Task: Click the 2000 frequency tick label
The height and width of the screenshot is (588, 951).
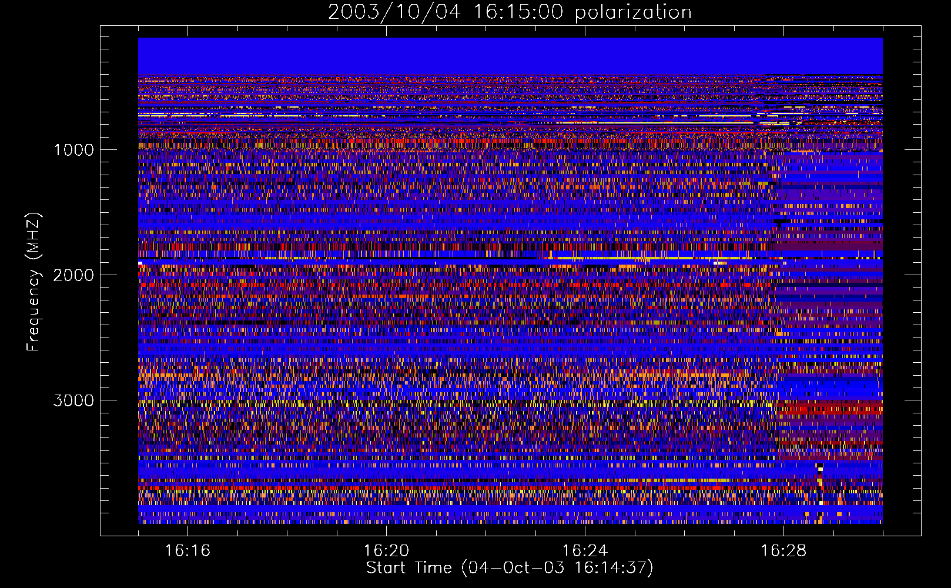Action: pyautogui.click(x=73, y=275)
